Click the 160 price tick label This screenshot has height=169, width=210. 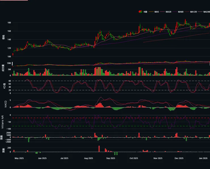click(9, 31)
